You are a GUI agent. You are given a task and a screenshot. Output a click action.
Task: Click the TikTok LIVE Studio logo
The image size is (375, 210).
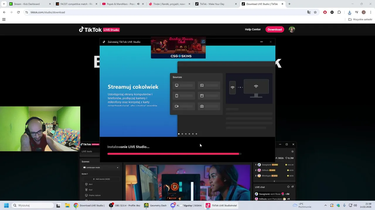point(99,29)
